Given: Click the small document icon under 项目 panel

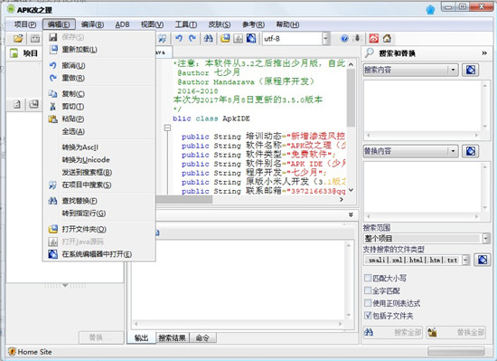Looking at the screenshot, I should pyautogui.click(x=17, y=104).
